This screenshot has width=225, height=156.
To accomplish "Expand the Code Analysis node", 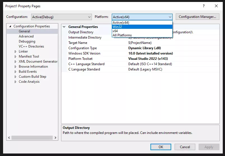I will coord(16,82).
